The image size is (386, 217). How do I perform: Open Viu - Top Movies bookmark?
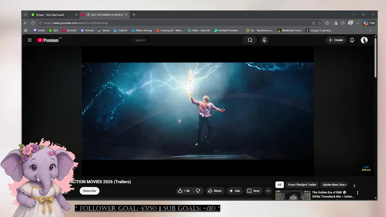pos(259,30)
